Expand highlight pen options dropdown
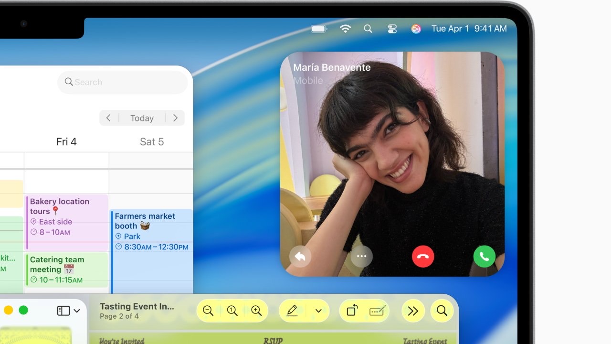 point(319,311)
